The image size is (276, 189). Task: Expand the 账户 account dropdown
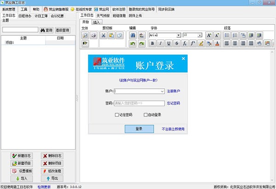162,92
